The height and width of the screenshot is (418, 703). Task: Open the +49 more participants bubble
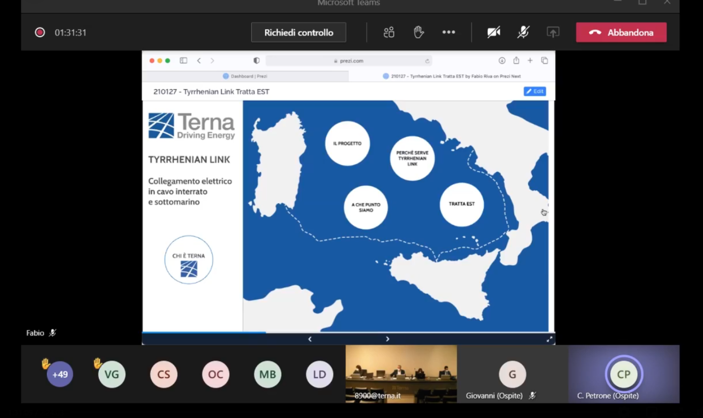tap(60, 374)
